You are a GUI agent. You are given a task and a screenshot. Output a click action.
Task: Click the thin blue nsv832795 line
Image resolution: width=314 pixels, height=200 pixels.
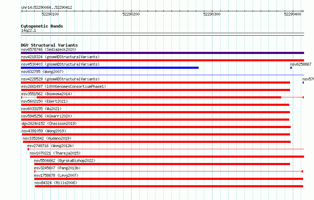(162, 75)
